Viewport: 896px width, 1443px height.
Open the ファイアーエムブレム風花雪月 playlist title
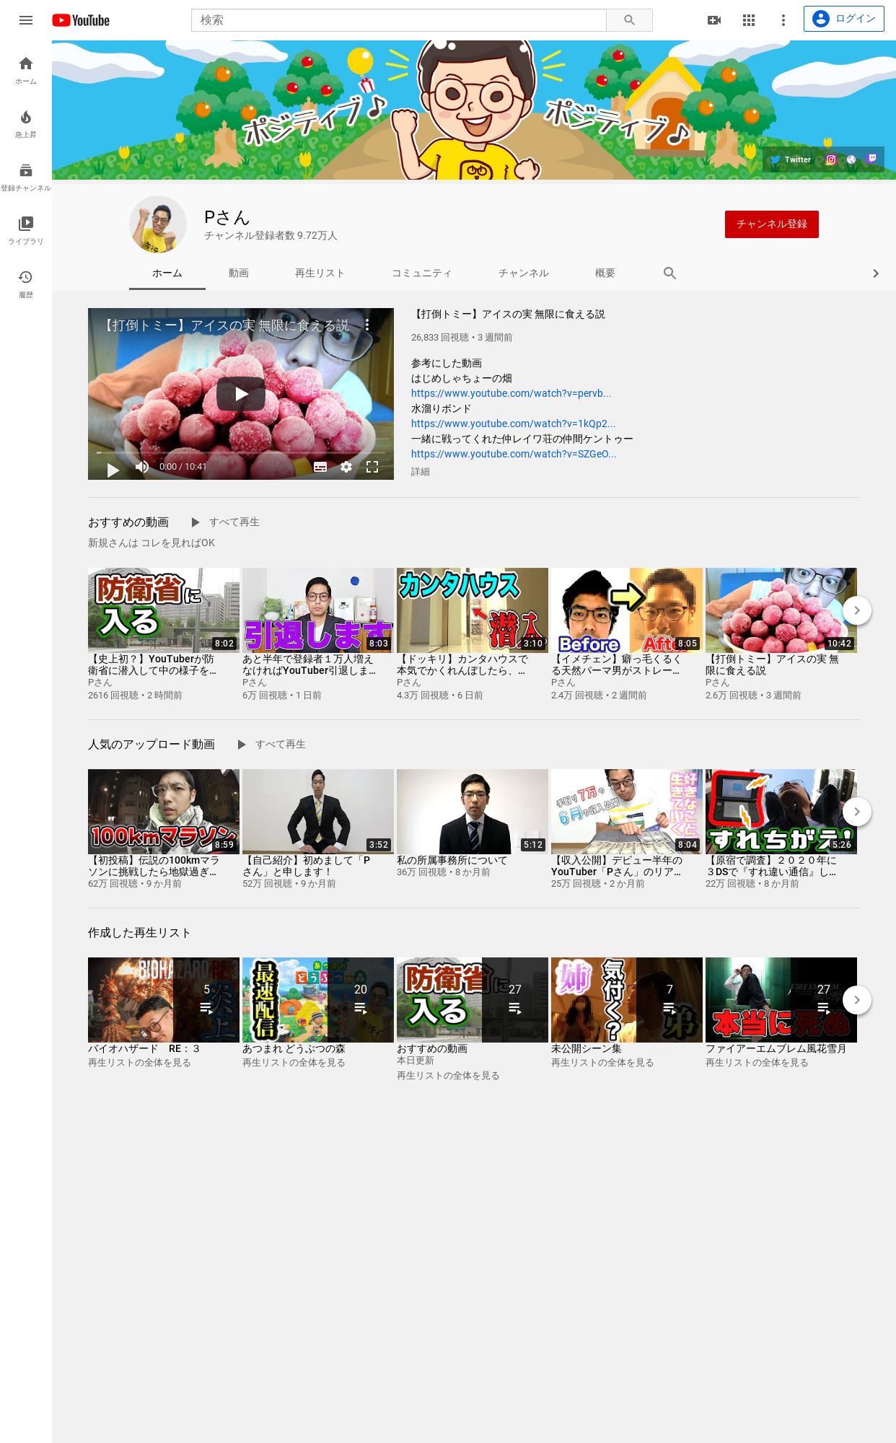(776, 1048)
